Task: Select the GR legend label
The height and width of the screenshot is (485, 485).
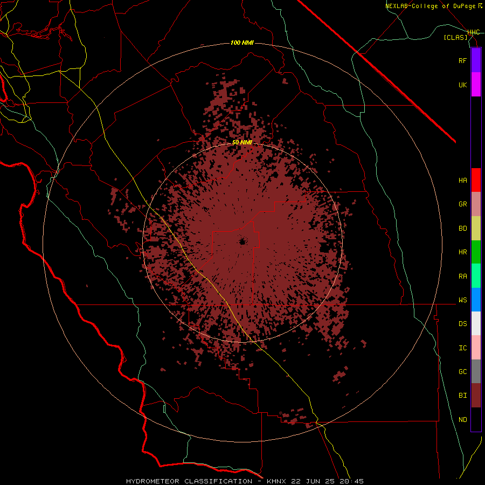Action: [462, 204]
